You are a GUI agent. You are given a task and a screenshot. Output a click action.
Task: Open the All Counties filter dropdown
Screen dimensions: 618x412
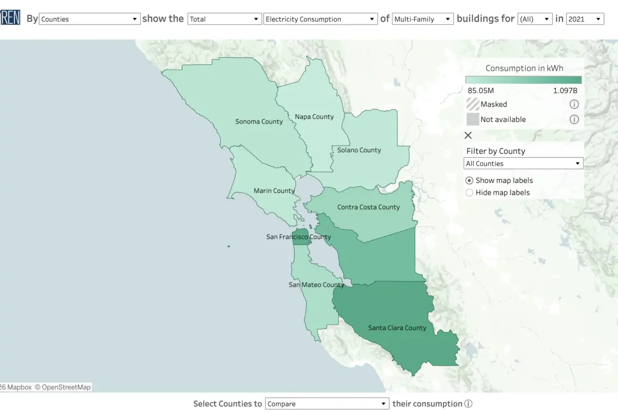click(523, 164)
